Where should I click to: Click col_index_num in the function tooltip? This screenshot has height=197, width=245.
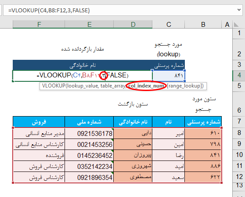point(146,86)
